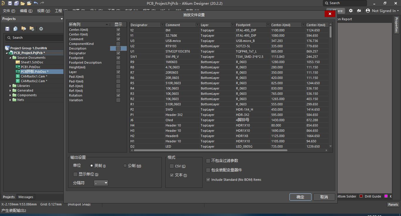
Task: Click the Undo arrow in title bar
Action: 36,3
